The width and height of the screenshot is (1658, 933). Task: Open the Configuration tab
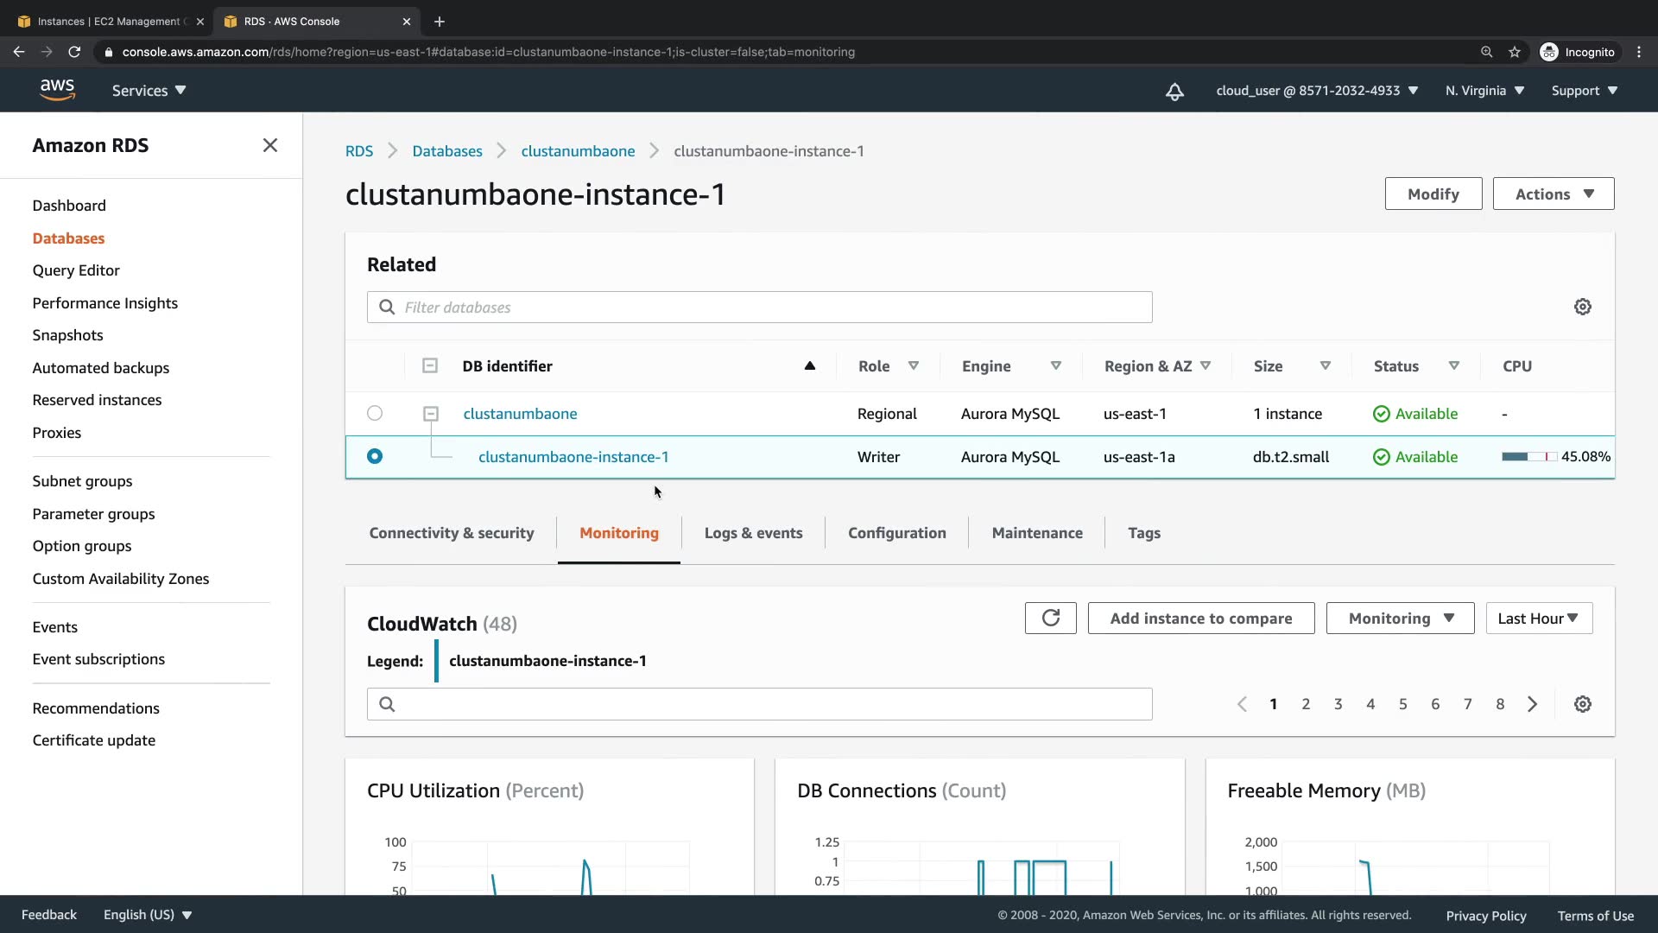click(x=896, y=533)
